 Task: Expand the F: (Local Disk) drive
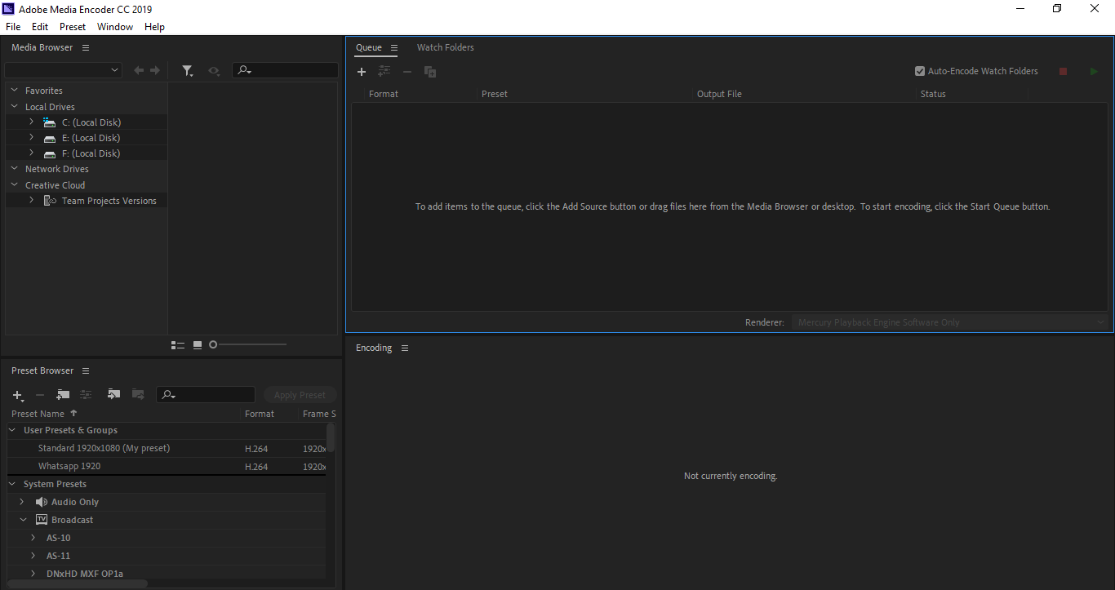(x=31, y=153)
